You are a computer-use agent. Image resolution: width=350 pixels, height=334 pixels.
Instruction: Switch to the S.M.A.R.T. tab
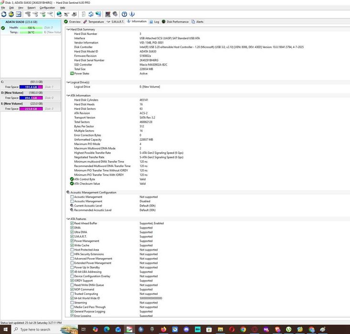(115, 21)
